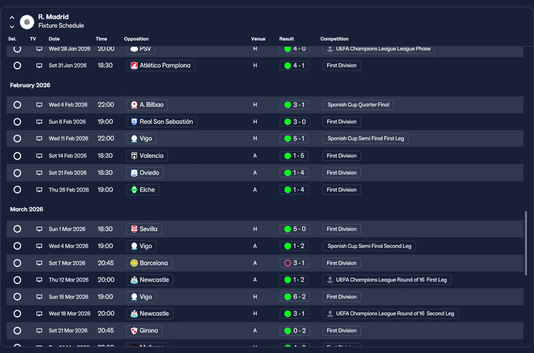
Task: Click the date Thu 26 Feb 2026
Action: 69,190
